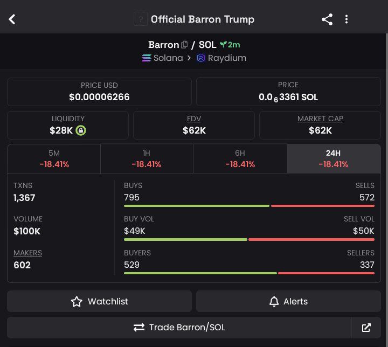
Task: Click the BUYS value 795
Action: click(131, 198)
